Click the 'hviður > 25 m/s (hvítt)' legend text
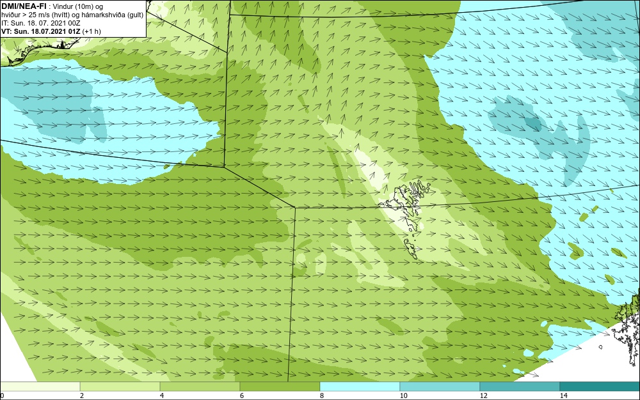The width and height of the screenshot is (640, 400). 35,15
